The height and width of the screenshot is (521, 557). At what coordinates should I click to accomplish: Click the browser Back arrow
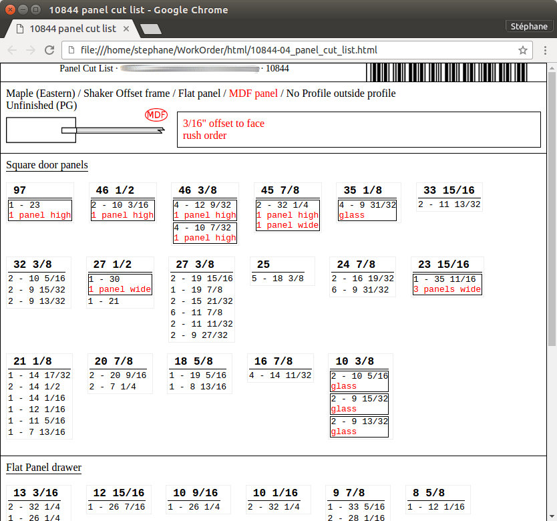[13, 50]
